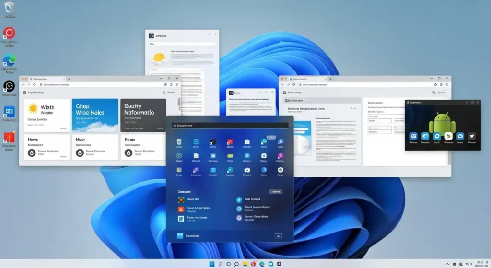Click the power button in Start menu footer
This screenshot has height=268, width=491.
(x=278, y=236)
